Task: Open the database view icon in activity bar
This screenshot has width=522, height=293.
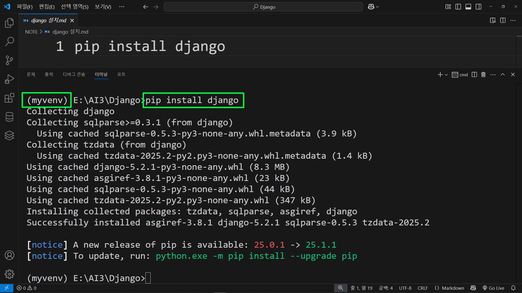Action: [x=9, y=117]
